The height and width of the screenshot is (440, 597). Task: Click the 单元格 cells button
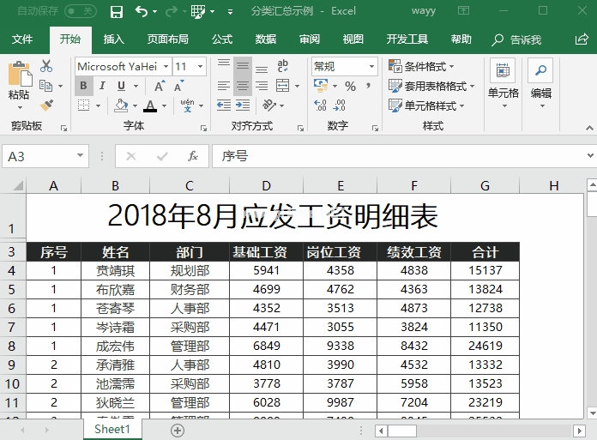pyautogui.click(x=503, y=84)
